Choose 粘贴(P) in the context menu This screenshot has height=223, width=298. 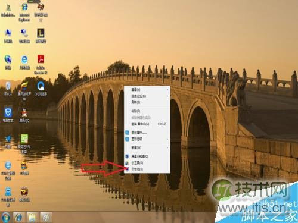(147, 111)
